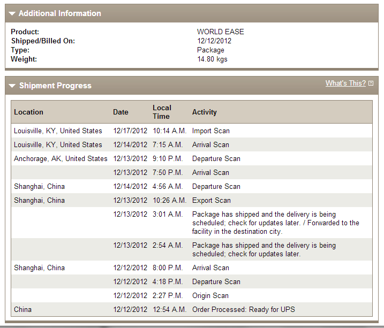The image size is (384, 328).
Task: Click the Order Processed: Ready for UPS entry
Action: click(x=244, y=309)
